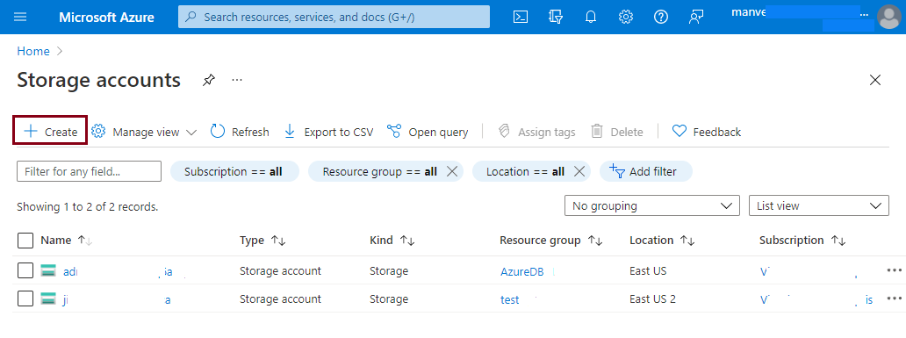Check the East US 2 storage account row
This screenshot has width=906, height=338.
[25, 298]
